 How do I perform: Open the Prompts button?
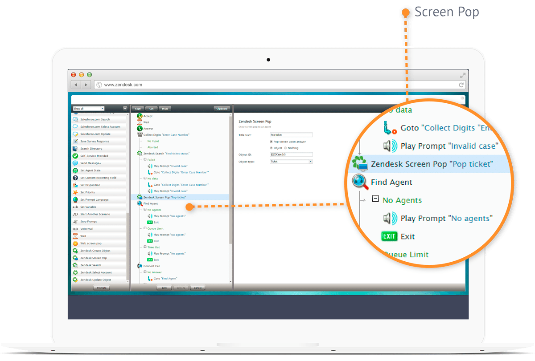point(101,288)
